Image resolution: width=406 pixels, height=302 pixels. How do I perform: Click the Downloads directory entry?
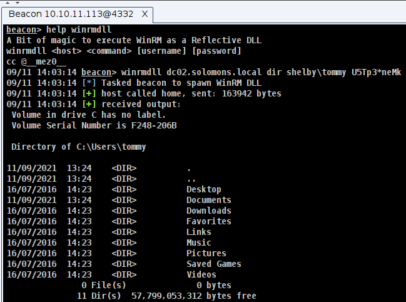point(209,211)
